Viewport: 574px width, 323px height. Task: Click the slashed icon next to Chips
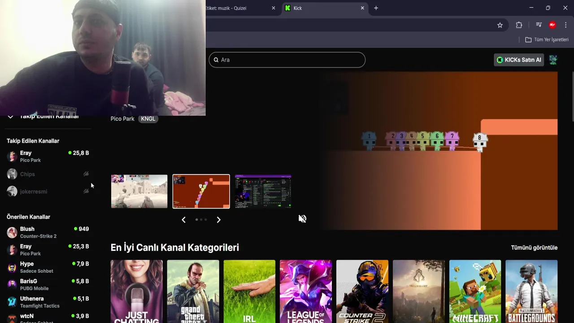86,174
